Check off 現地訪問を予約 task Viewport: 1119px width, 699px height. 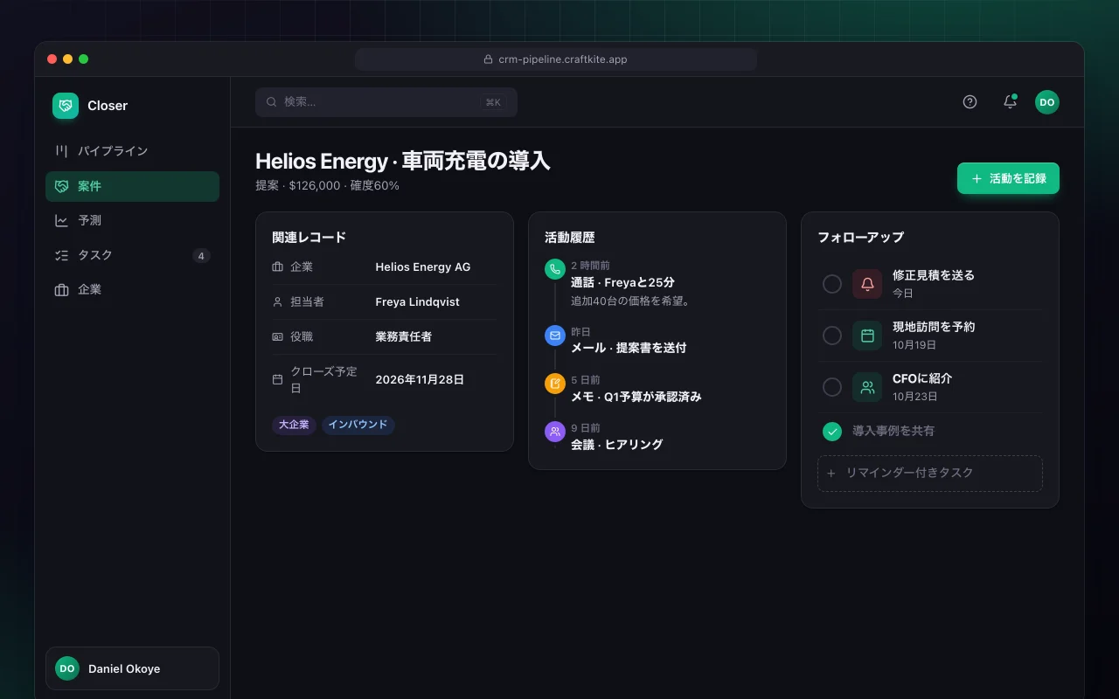(x=832, y=336)
